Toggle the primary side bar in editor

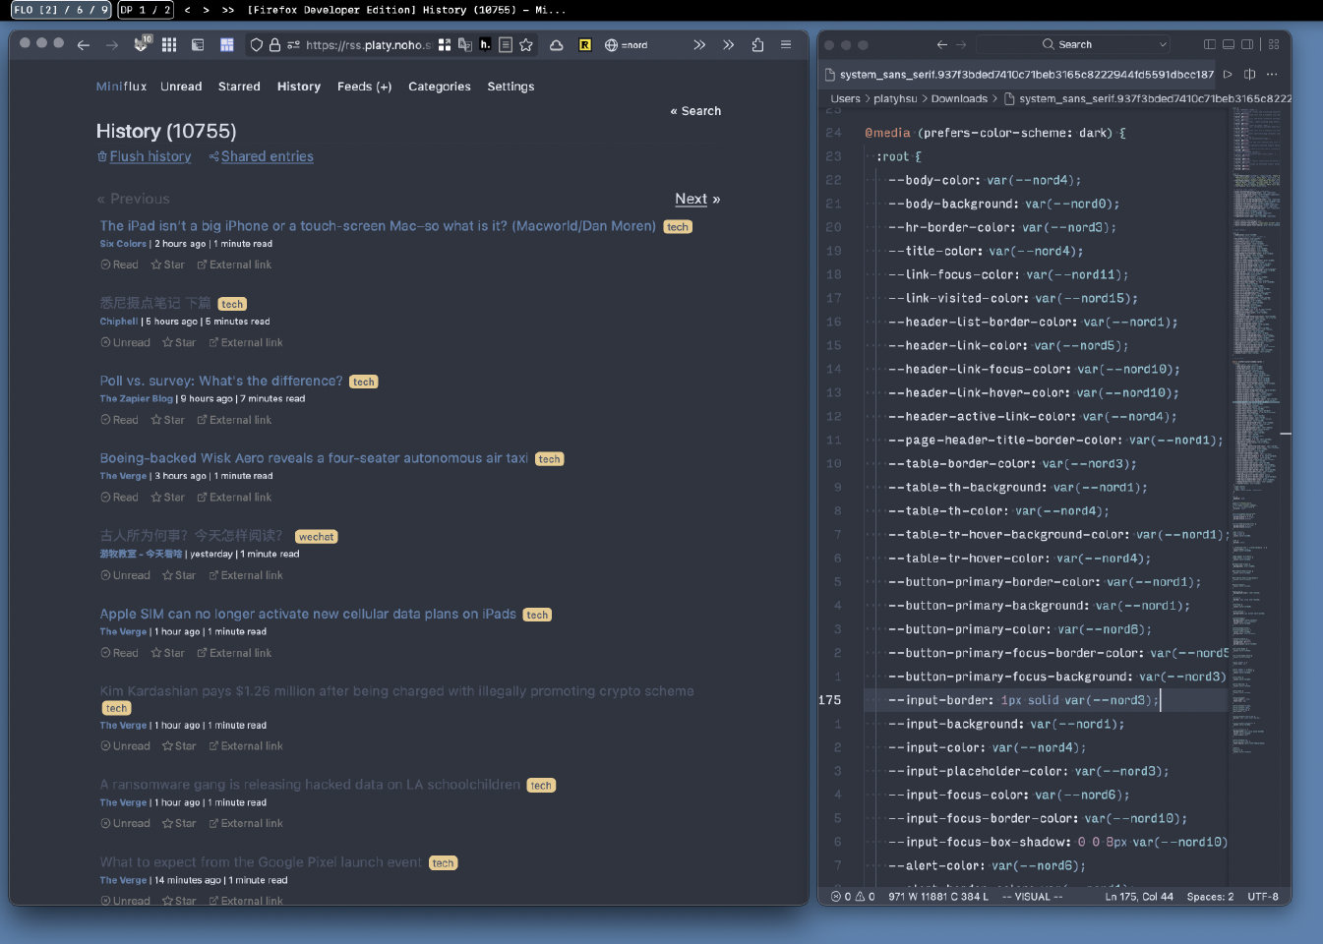pyautogui.click(x=1210, y=45)
